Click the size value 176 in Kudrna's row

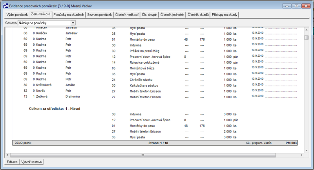point(202,39)
